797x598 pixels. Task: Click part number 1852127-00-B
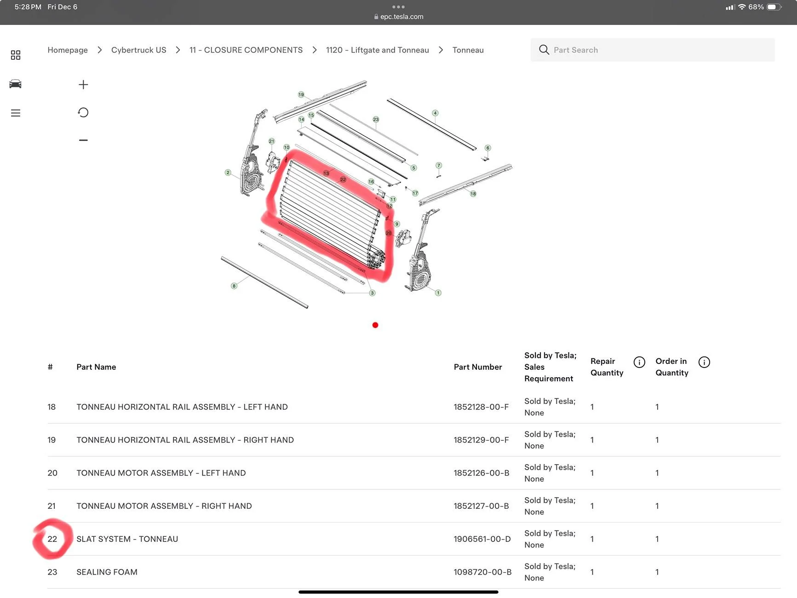tap(481, 506)
